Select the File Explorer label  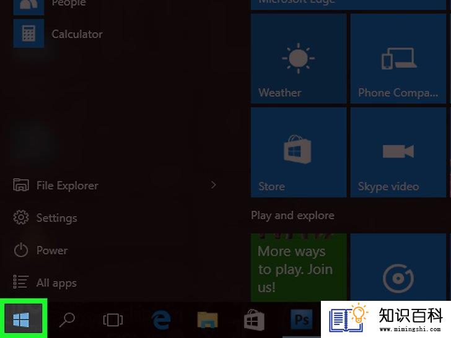(x=68, y=186)
